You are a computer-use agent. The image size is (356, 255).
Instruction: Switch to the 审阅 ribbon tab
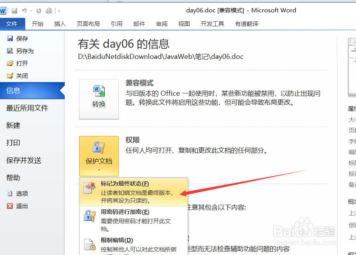click(162, 24)
